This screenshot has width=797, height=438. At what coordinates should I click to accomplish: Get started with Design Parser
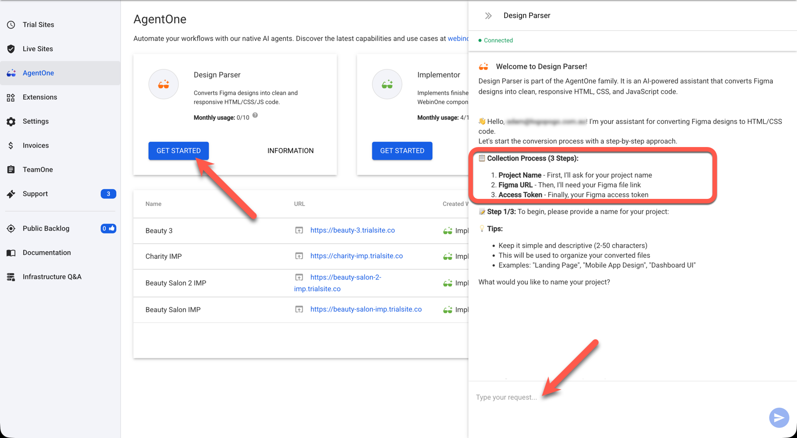[179, 151]
